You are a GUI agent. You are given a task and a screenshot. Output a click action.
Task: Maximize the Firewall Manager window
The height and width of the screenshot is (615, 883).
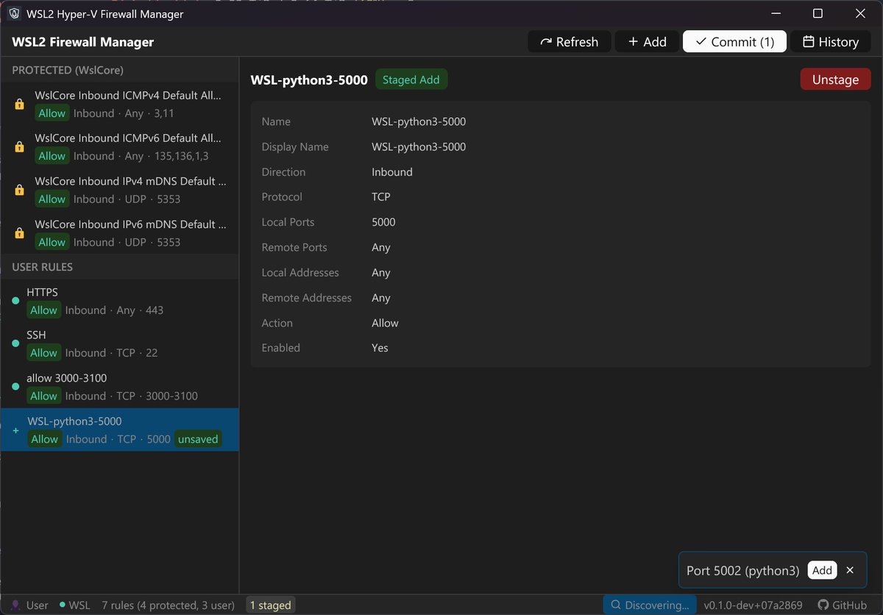818,14
